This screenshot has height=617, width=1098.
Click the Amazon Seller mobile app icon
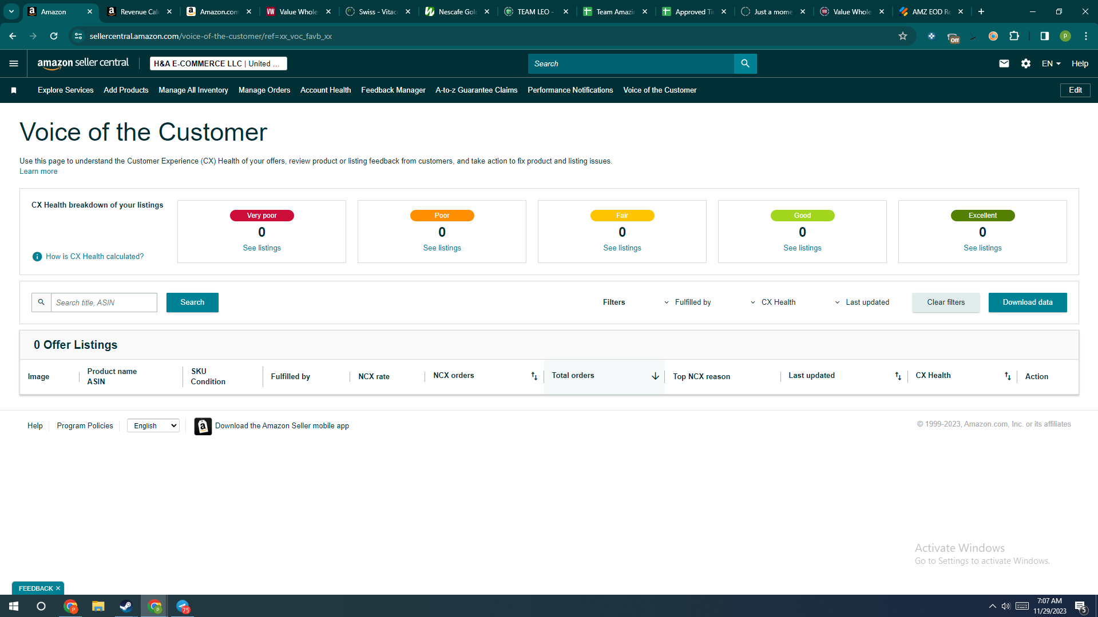click(x=203, y=426)
